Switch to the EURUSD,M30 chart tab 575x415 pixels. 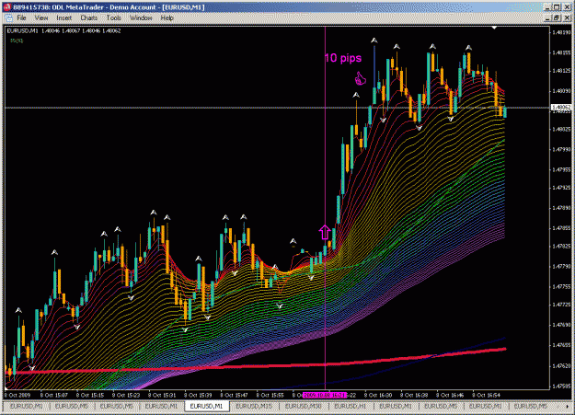[303, 406]
